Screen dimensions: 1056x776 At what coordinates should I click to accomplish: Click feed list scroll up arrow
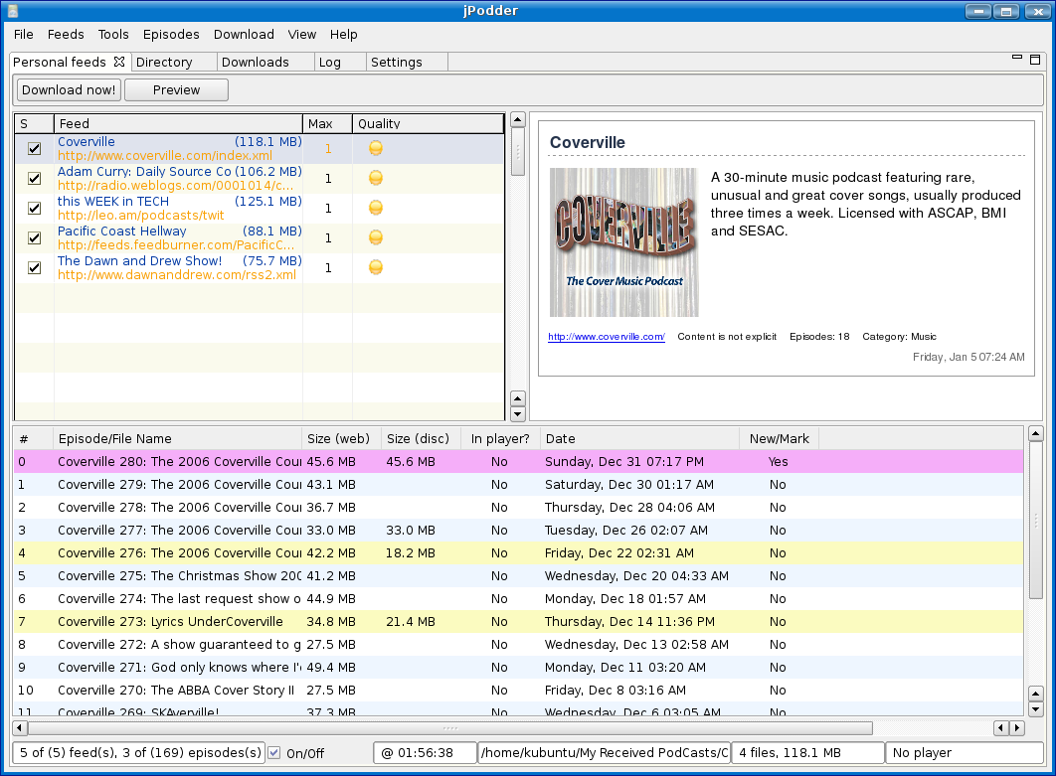[517, 120]
